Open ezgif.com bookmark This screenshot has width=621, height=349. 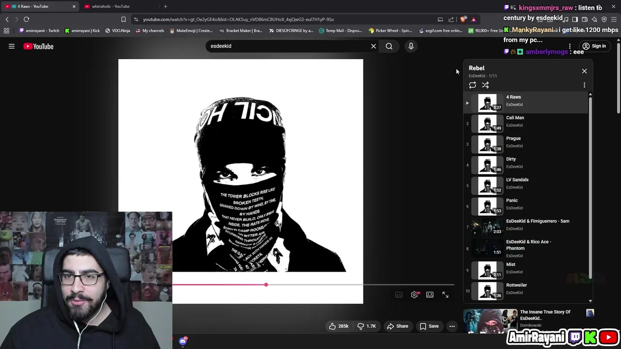click(x=440, y=31)
